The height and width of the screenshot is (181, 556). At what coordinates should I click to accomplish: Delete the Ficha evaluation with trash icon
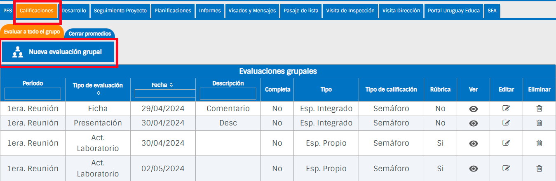point(539,109)
